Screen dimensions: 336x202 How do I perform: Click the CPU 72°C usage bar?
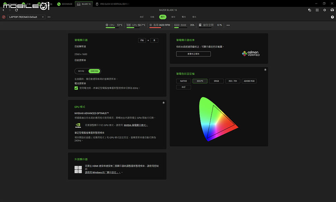point(112,28)
